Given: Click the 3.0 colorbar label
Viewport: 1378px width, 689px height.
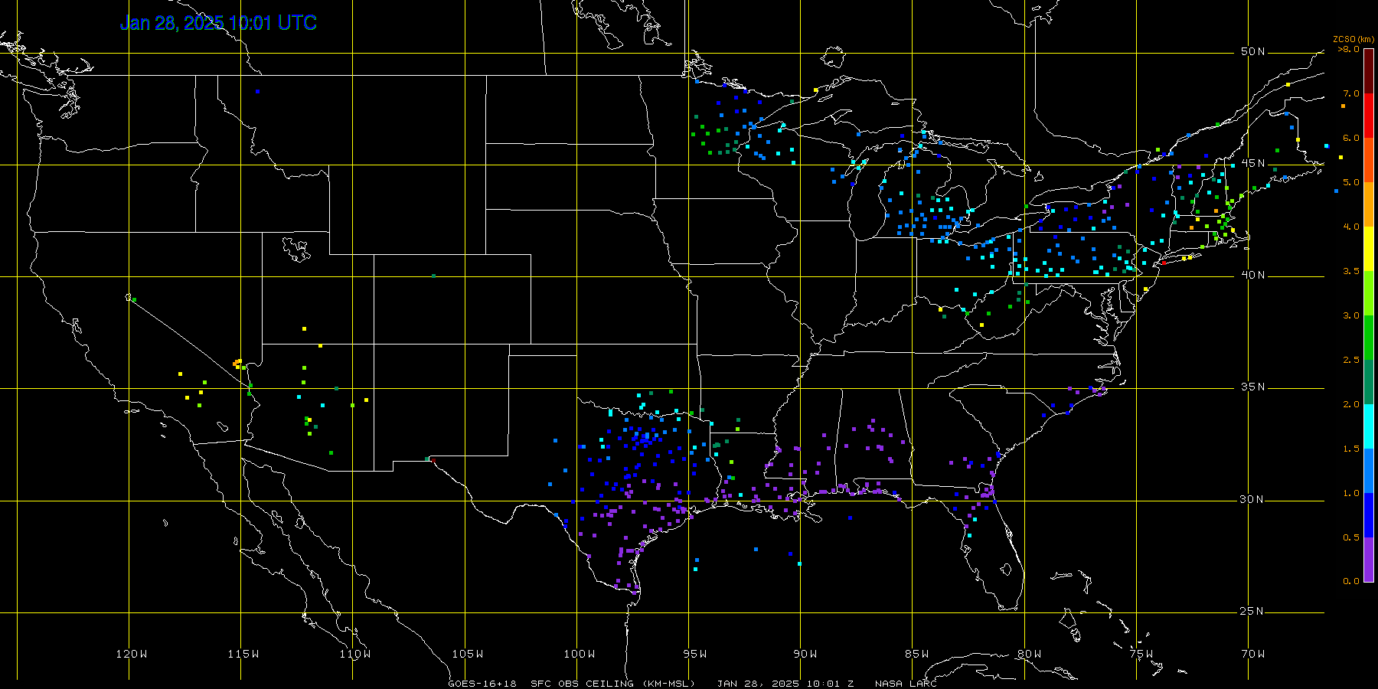Looking at the screenshot, I should click(1351, 315).
